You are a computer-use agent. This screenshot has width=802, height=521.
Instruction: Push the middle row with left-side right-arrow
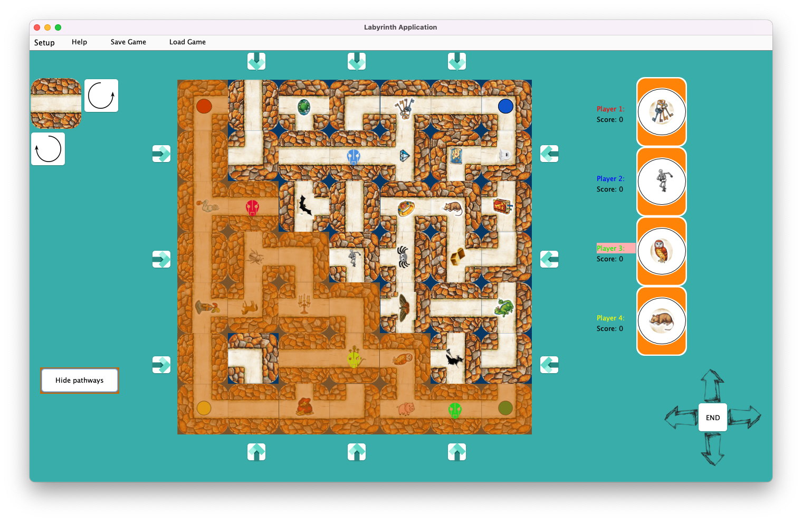click(161, 259)
